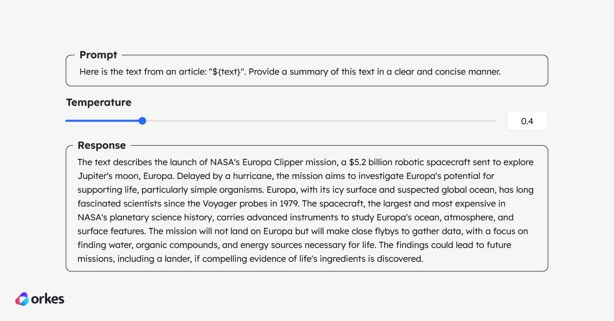Viewport: 614px width, 321px height.
Task: Click the Response section label
Action: pyautogui.click(x=101, y=145)
